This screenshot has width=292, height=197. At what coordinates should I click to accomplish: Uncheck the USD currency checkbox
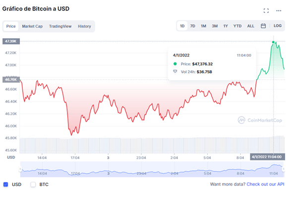[6, 184]
